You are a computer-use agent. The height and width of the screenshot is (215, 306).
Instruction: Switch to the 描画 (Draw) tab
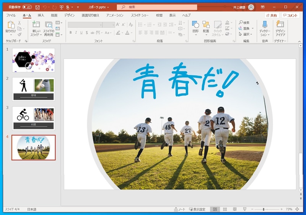coord(54,15)
